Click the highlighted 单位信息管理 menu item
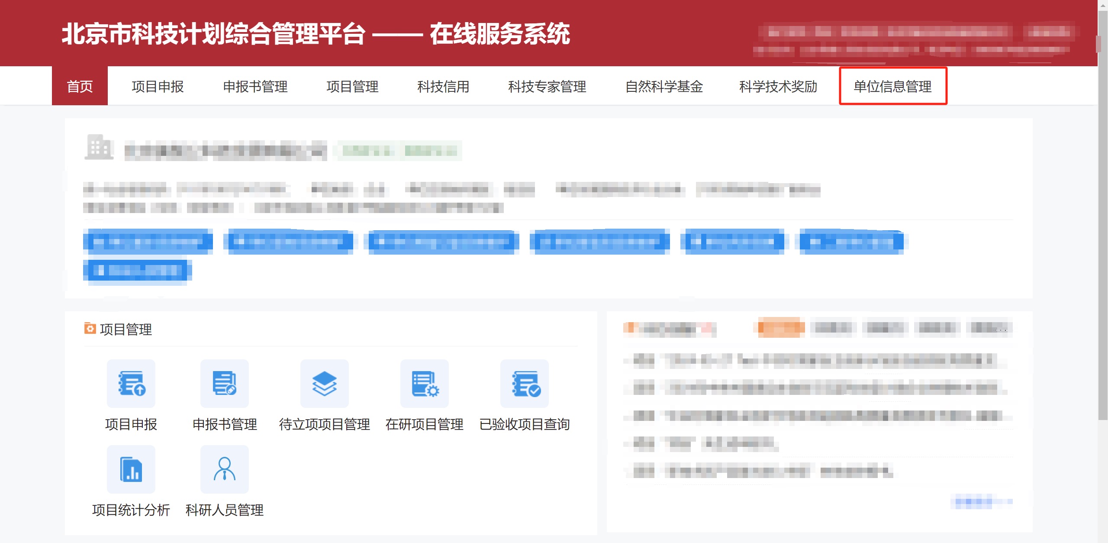 [892, 86]
